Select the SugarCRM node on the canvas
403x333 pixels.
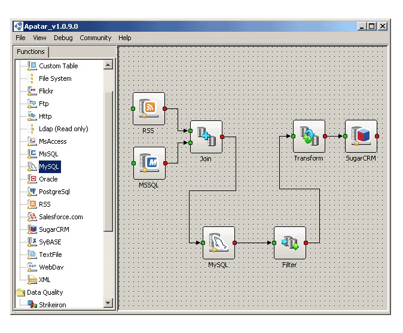361,136
